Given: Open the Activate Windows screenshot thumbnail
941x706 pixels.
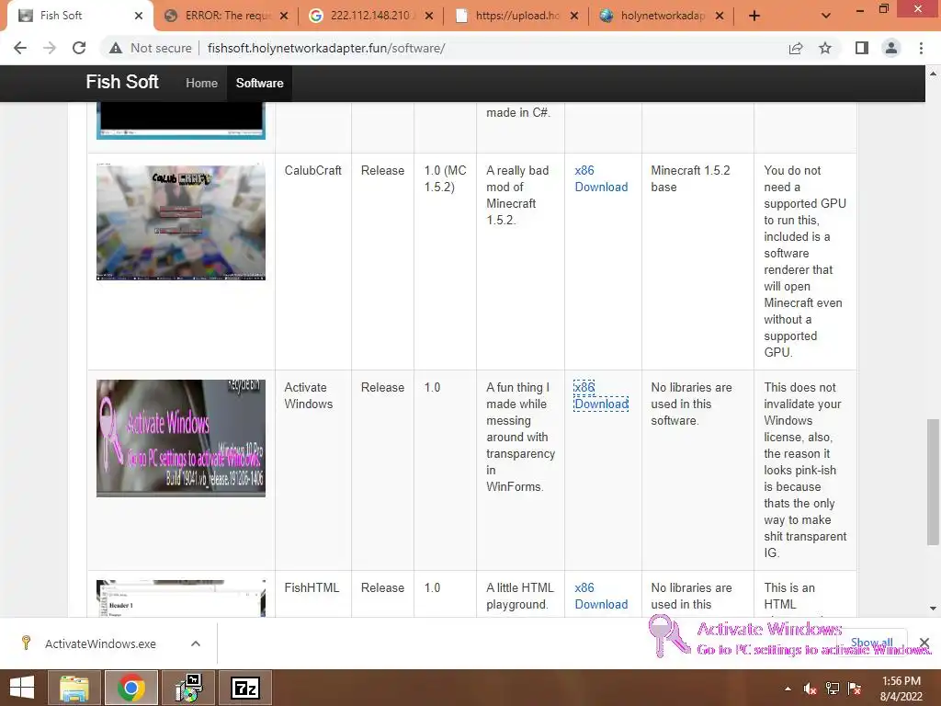Looking at the screenshot, I should (x=181, y=438).
